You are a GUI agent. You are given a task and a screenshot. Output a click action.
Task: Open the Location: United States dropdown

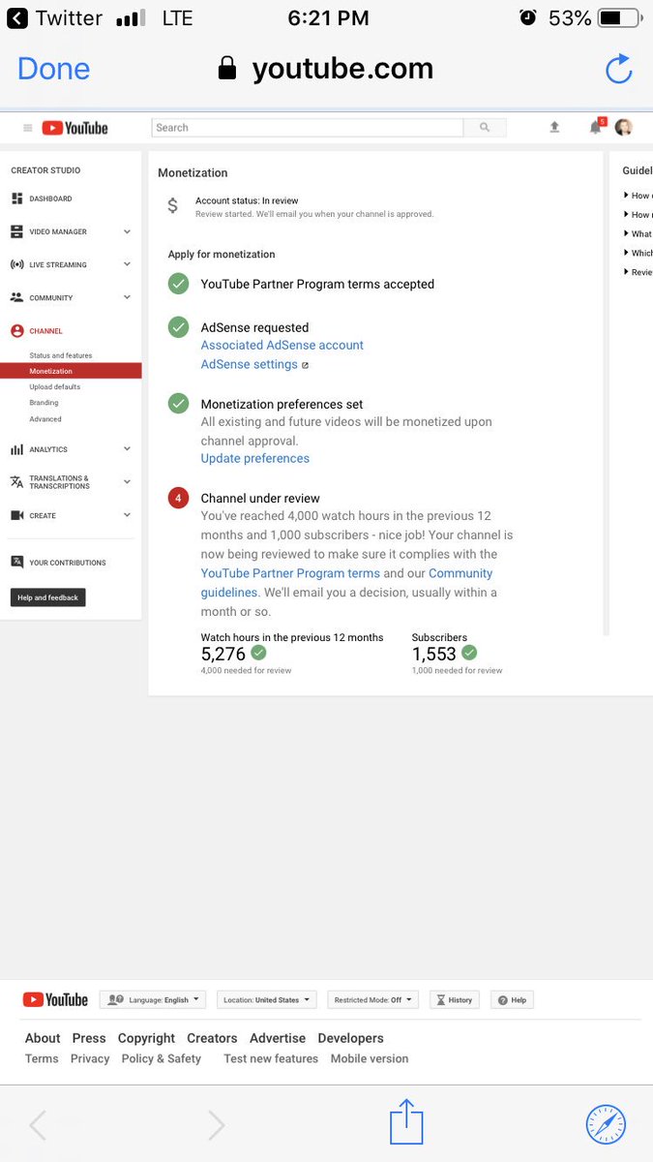click(x=267, y=999)
